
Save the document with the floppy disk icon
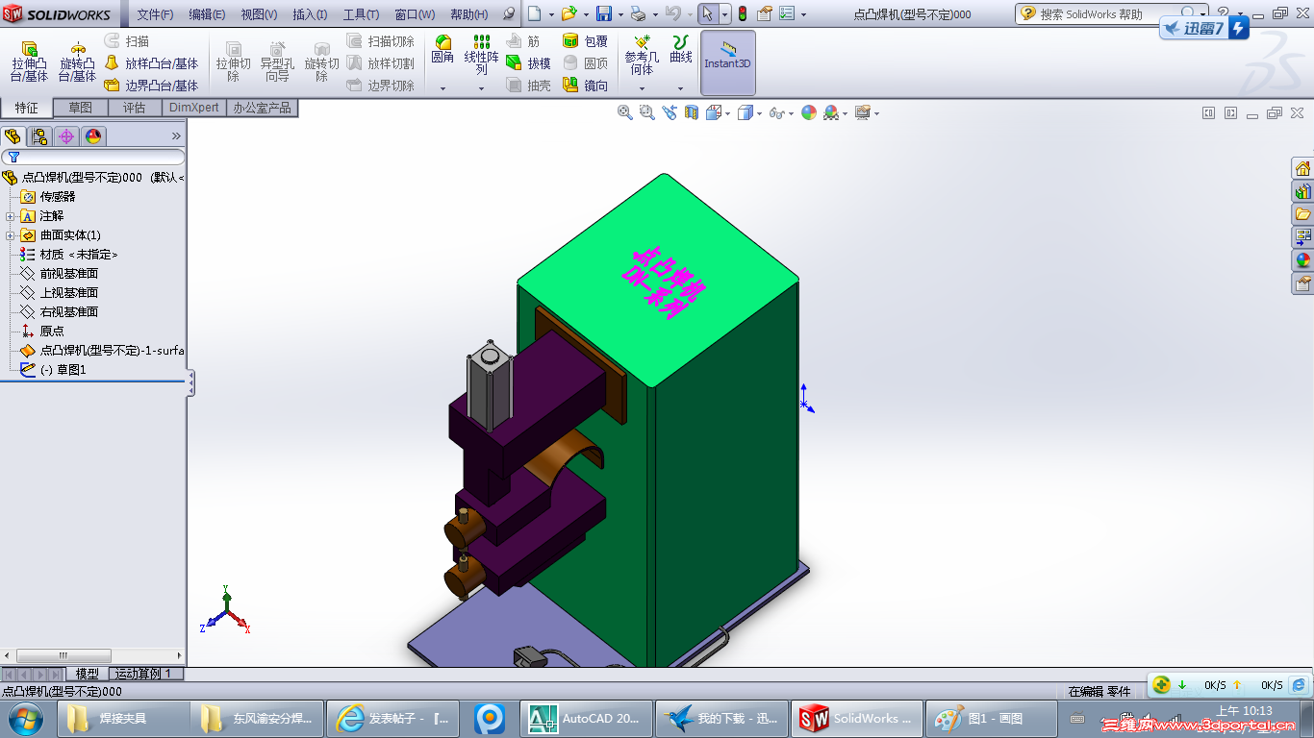tap(604, 13)
